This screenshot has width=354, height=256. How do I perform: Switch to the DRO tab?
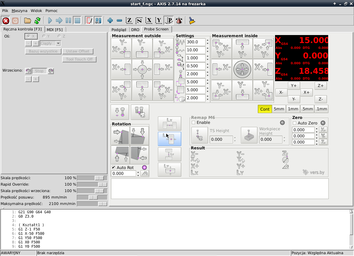click(135, 30)
